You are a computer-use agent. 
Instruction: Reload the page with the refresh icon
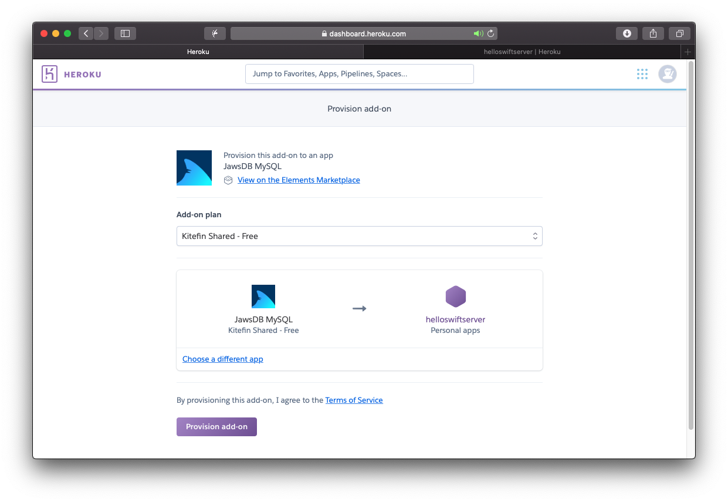click(x=491, y=33)
